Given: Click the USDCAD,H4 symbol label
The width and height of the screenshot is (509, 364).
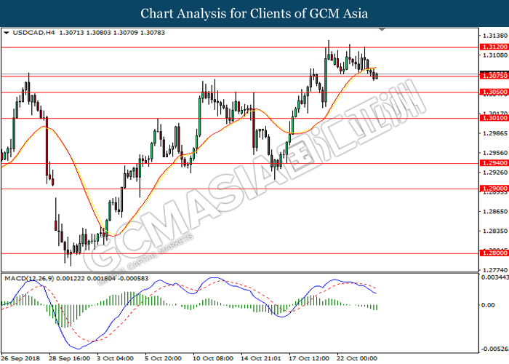Looking at the screenshot, I should pos(33,33).
